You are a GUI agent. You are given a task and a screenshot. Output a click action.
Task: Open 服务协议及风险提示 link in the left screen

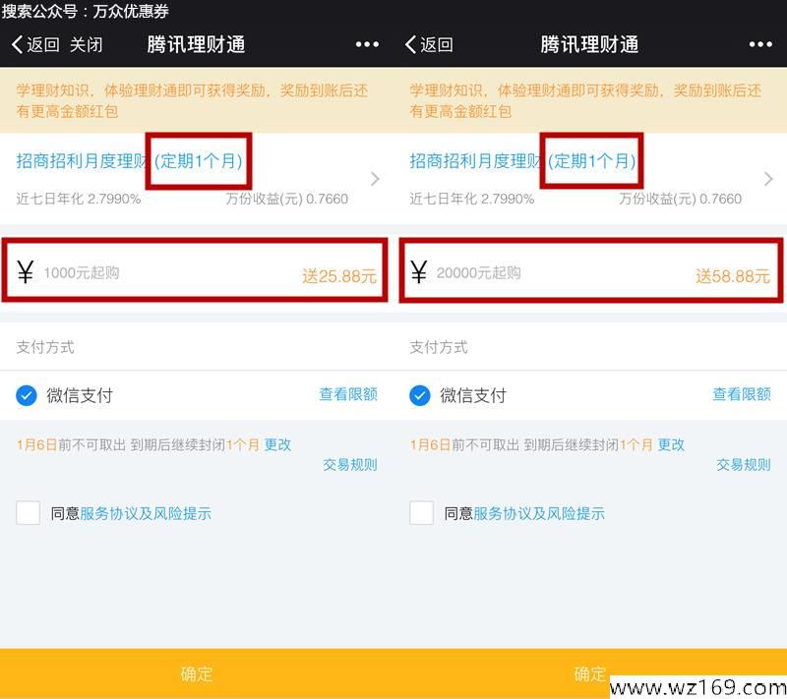[x=146, y=513]
